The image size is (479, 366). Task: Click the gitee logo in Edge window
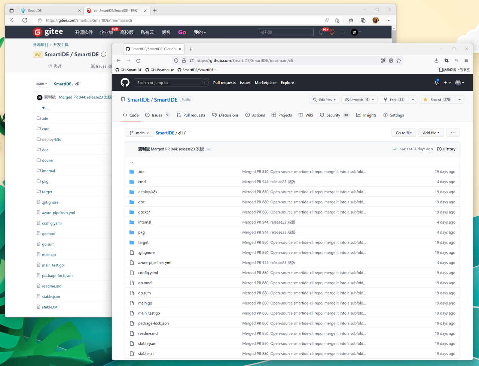pos(48,32)
